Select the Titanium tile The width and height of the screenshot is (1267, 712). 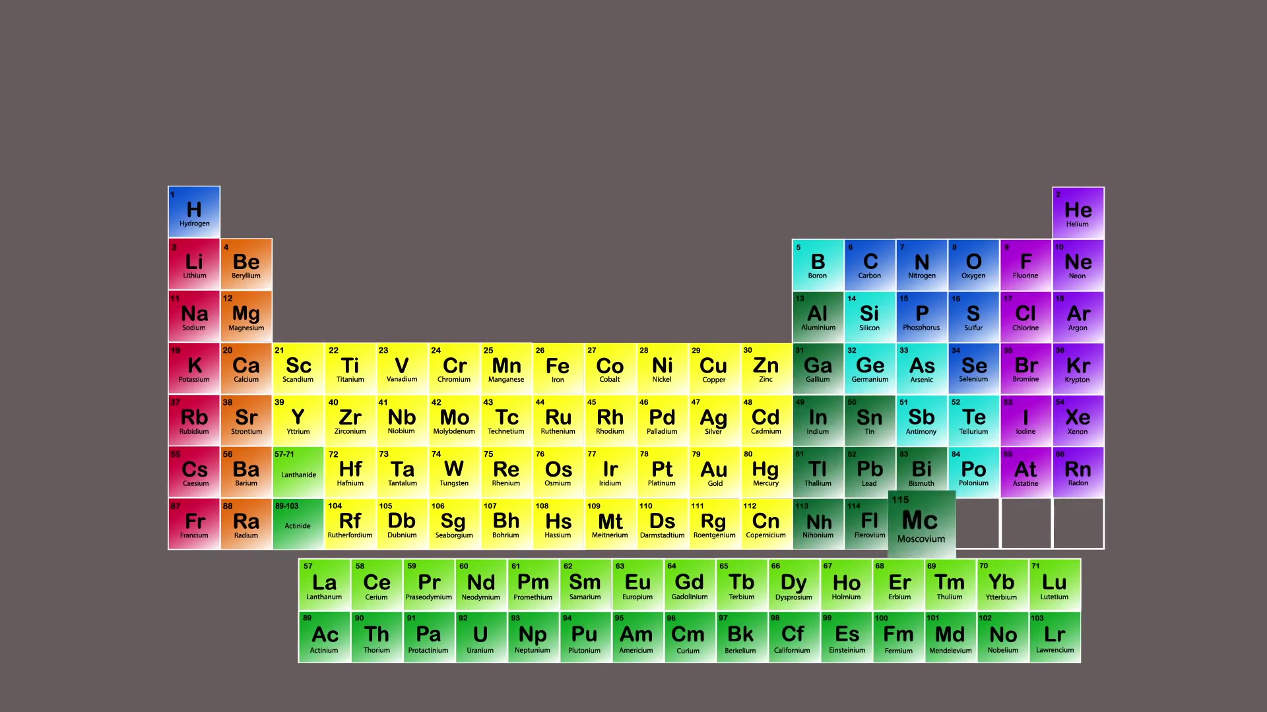tap(350, 368)
